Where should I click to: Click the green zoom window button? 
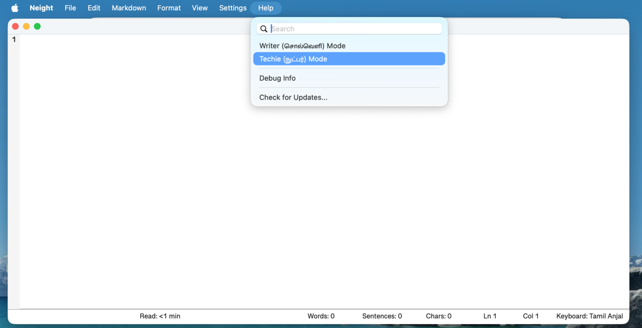37,26
